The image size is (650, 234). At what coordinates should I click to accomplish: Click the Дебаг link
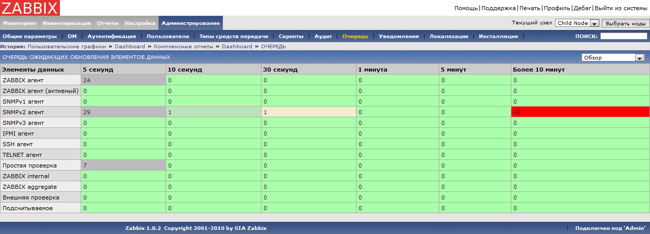[x=582, y=9]
